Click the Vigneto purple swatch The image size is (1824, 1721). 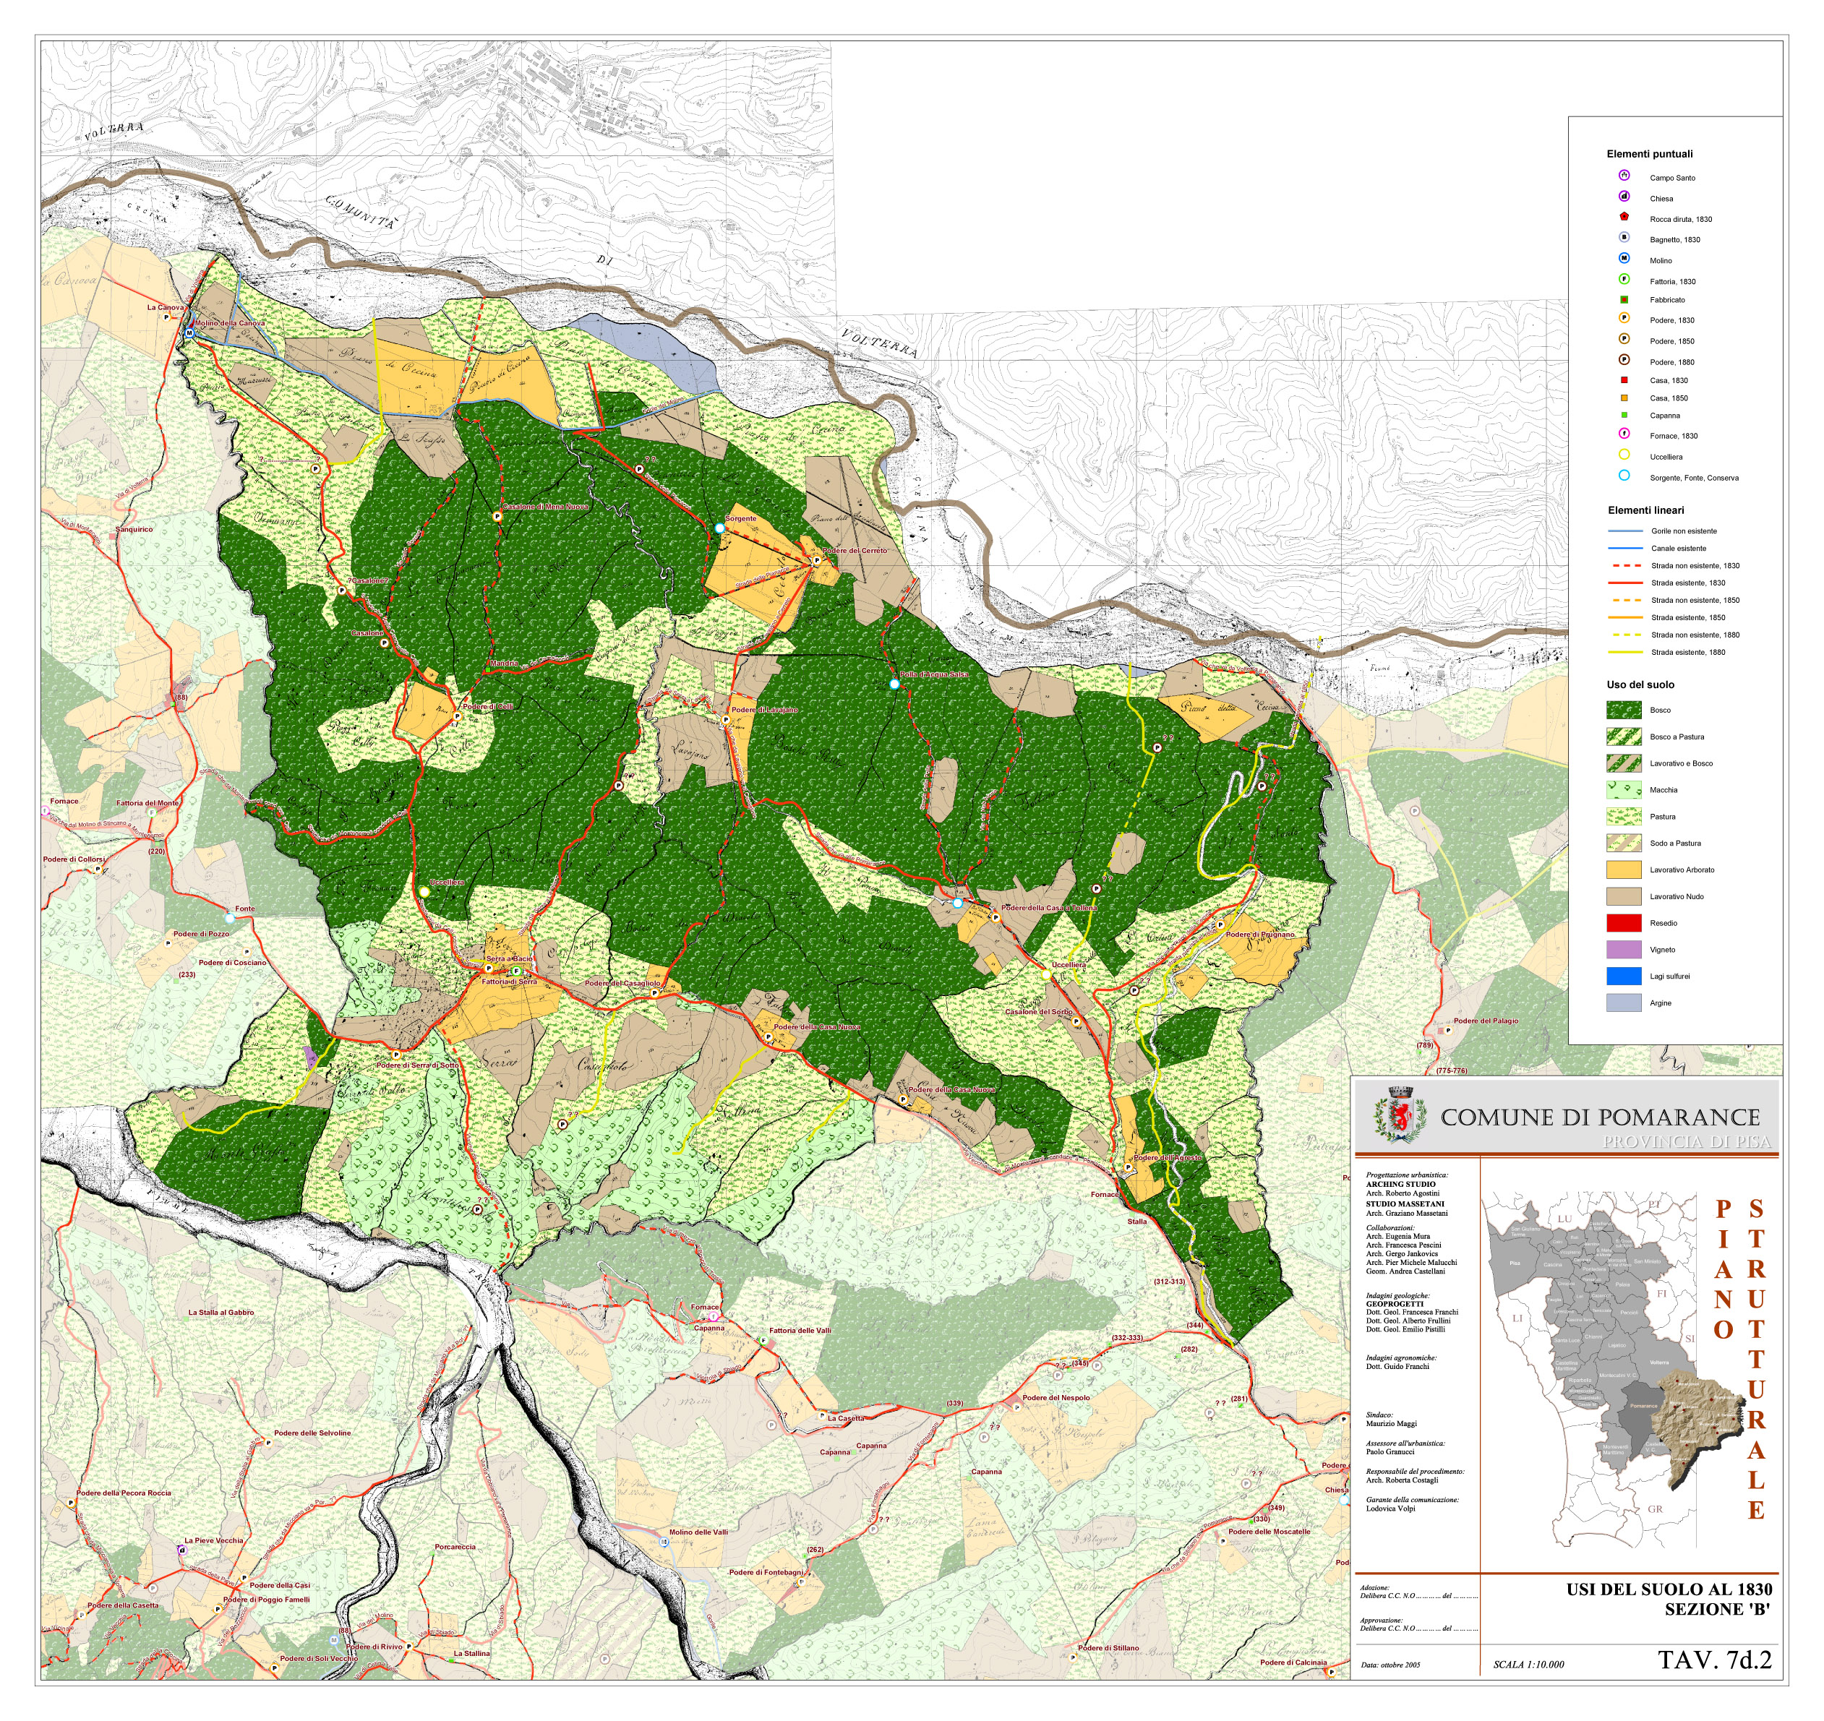[x=1623, y=950]
